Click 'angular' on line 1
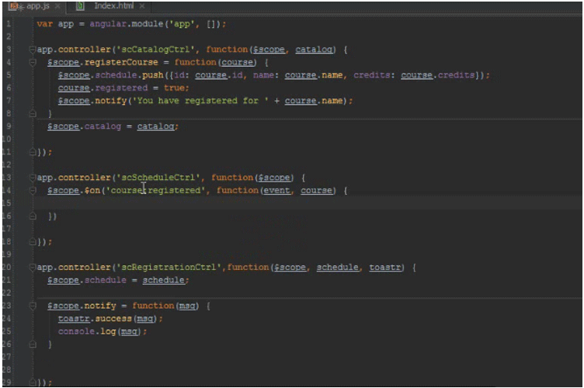Image resolution: width=584 pixels, height=388 pixels. point(108,24)
